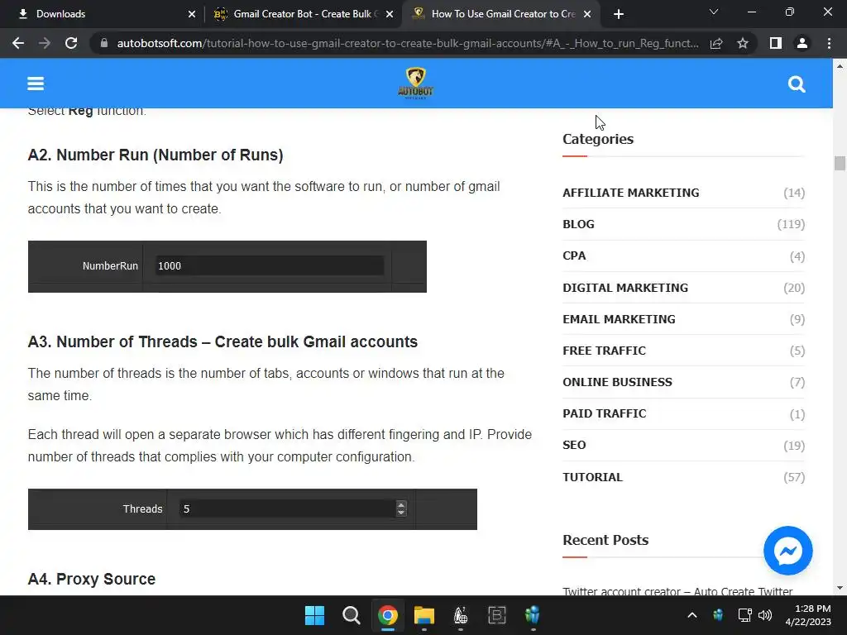
Task: Open Email Marketing category
Action: point(619,319)
